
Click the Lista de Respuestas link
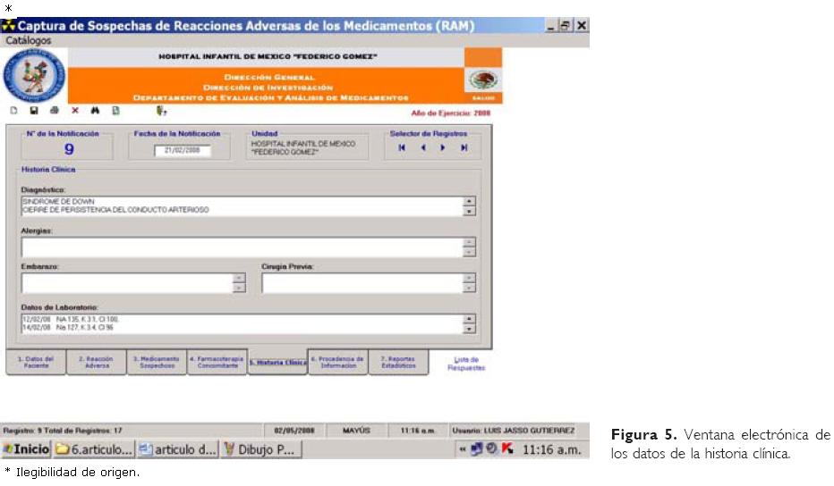(x=465, y=364)
